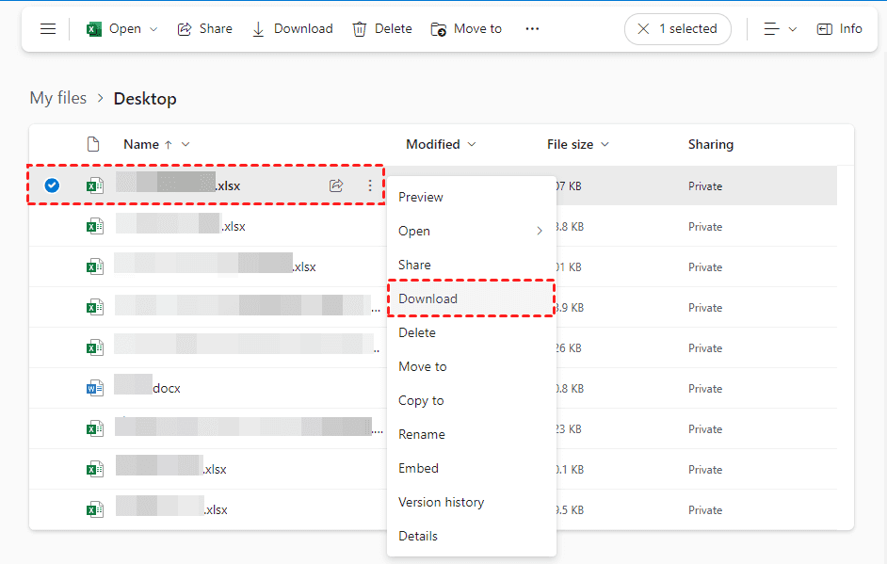Click the file type column header icon
Viewport: 887px width, 564px height.
pos(93,144)
